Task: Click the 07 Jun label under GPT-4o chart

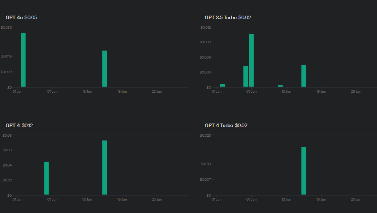Action: (x=52, y=91)
